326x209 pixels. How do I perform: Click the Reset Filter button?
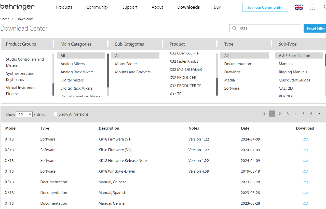tap(315, 28)
